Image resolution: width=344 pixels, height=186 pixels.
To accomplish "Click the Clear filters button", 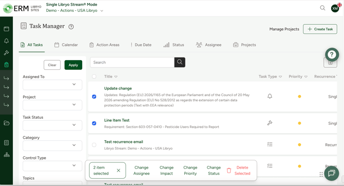I will pos(52,65).
